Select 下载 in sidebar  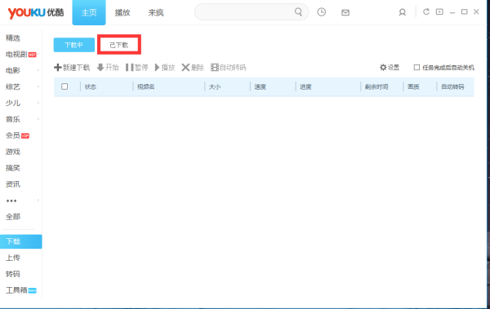point(21,241)
